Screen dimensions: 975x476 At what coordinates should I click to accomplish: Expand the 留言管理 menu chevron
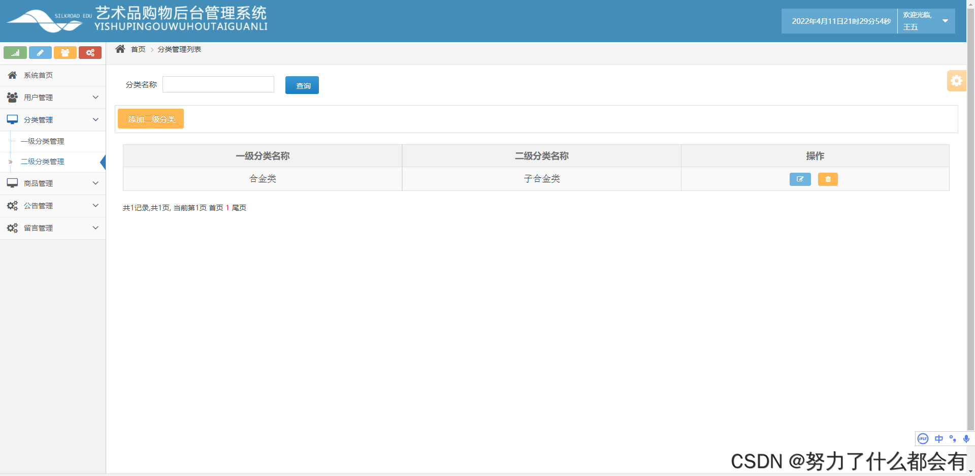95,228
